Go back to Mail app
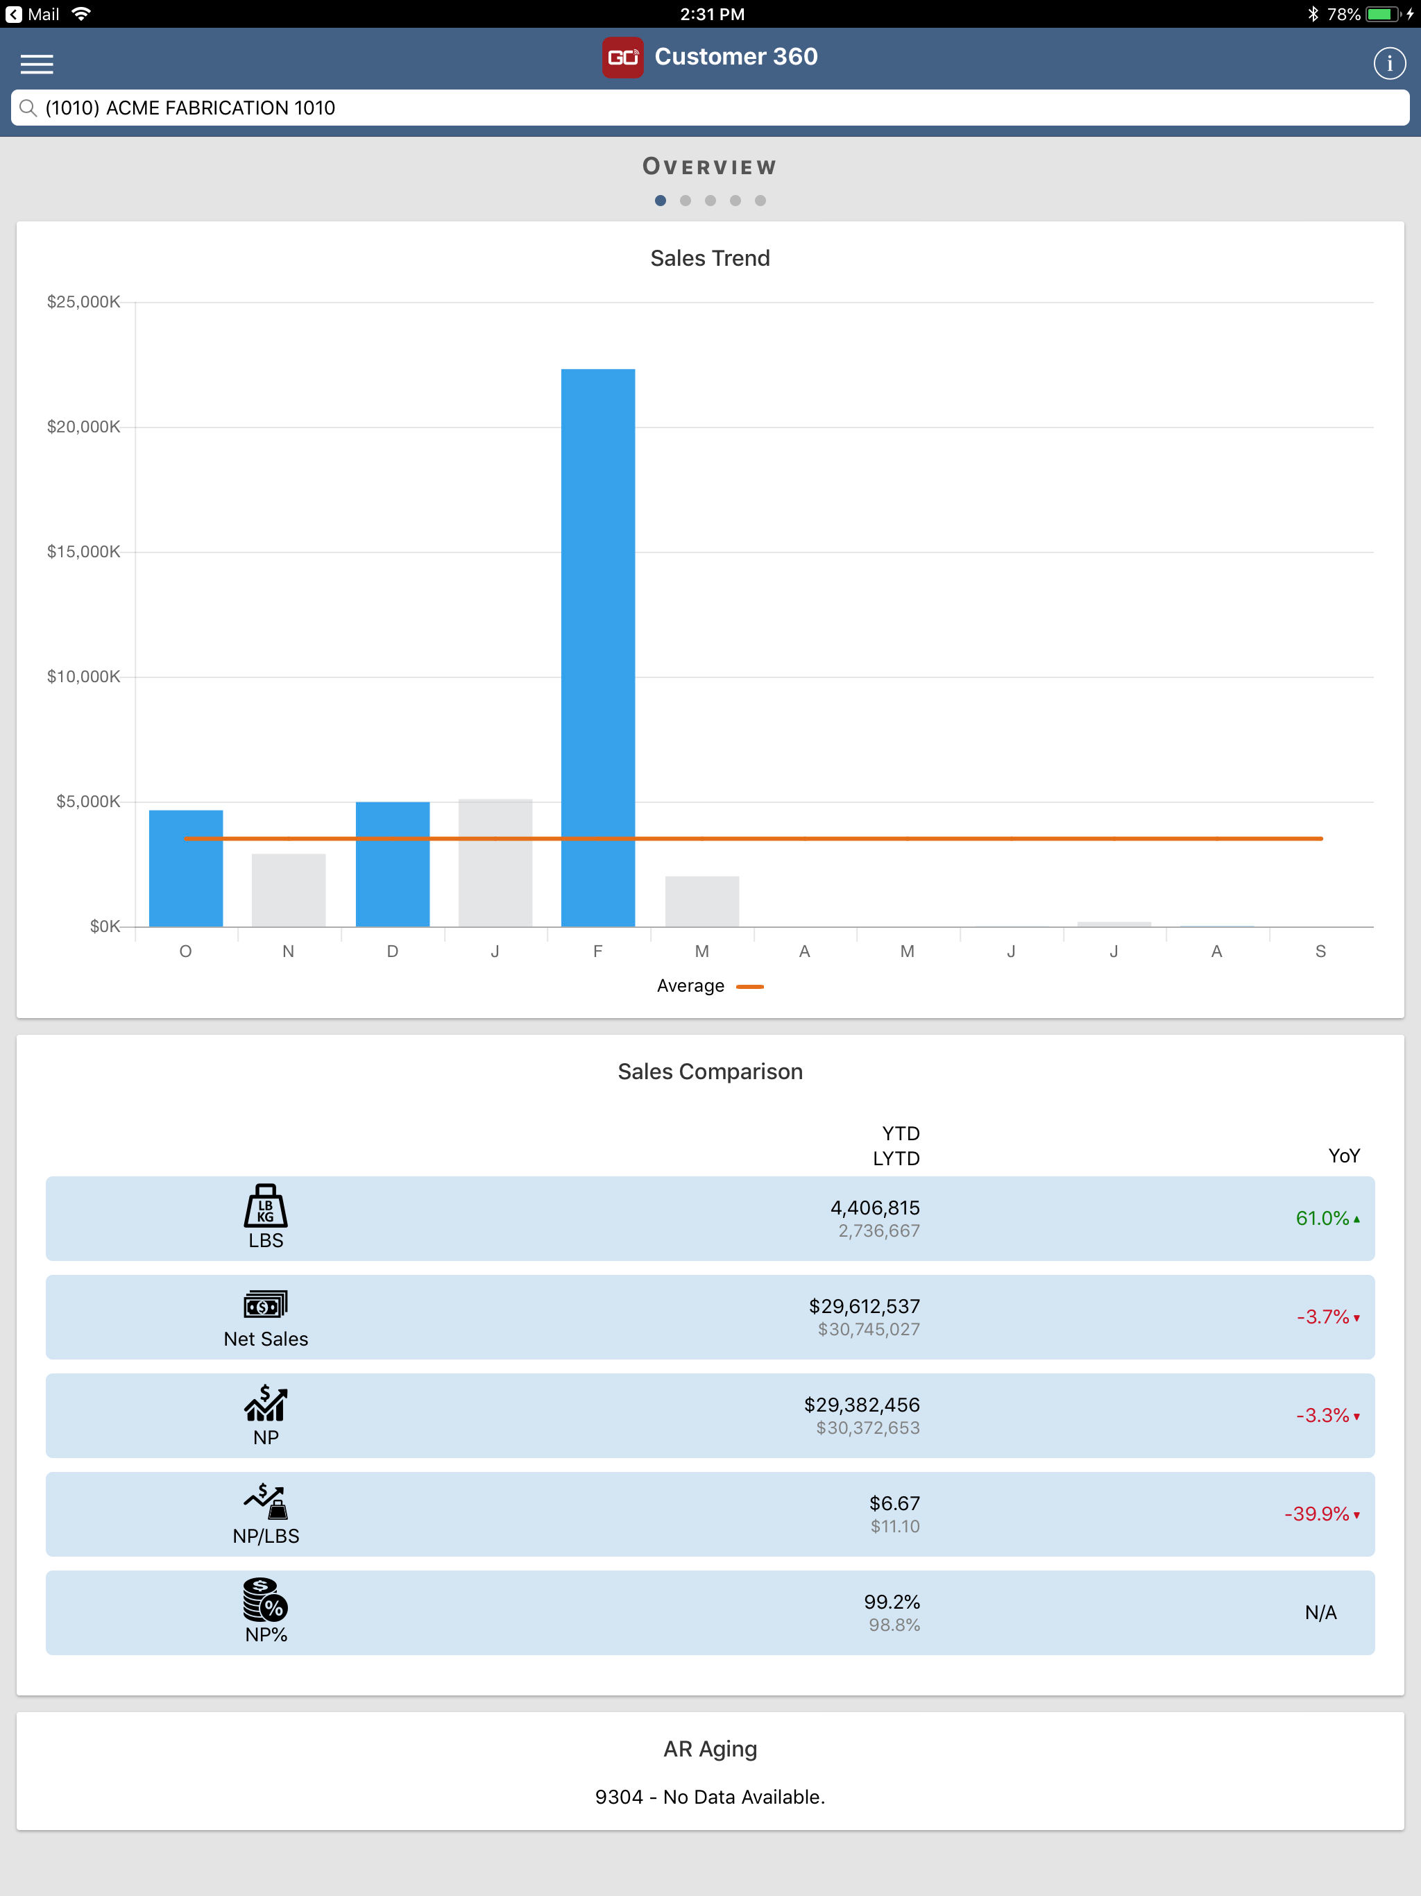Image resolution: width=1421 pixels, height=1896 pixels. [x=33, y=14]
